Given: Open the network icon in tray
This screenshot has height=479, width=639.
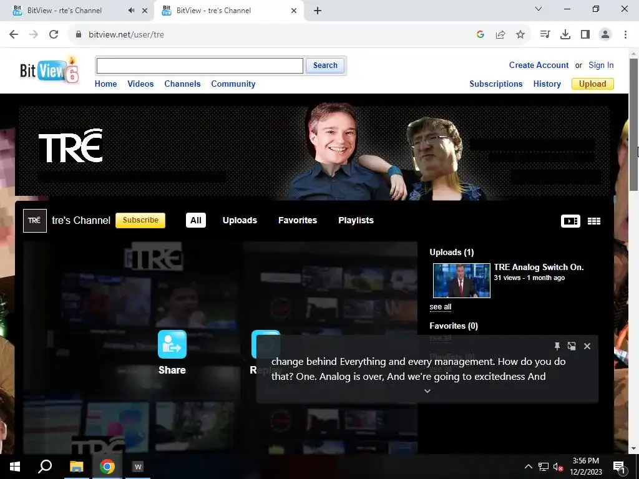Looking at the screenshot, I should 544,467.
